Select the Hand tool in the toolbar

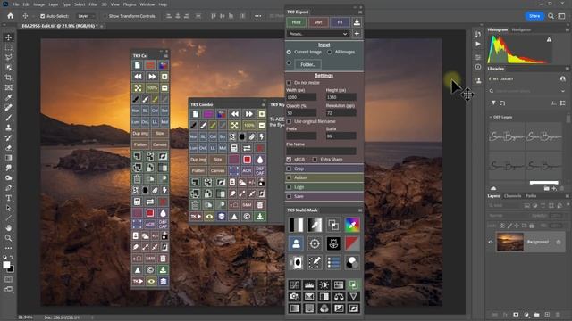(x=8, y=228)
